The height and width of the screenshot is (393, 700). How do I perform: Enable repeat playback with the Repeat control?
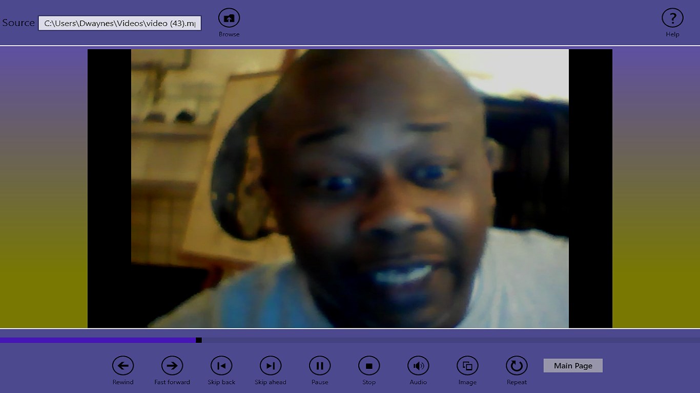point(516,365)
